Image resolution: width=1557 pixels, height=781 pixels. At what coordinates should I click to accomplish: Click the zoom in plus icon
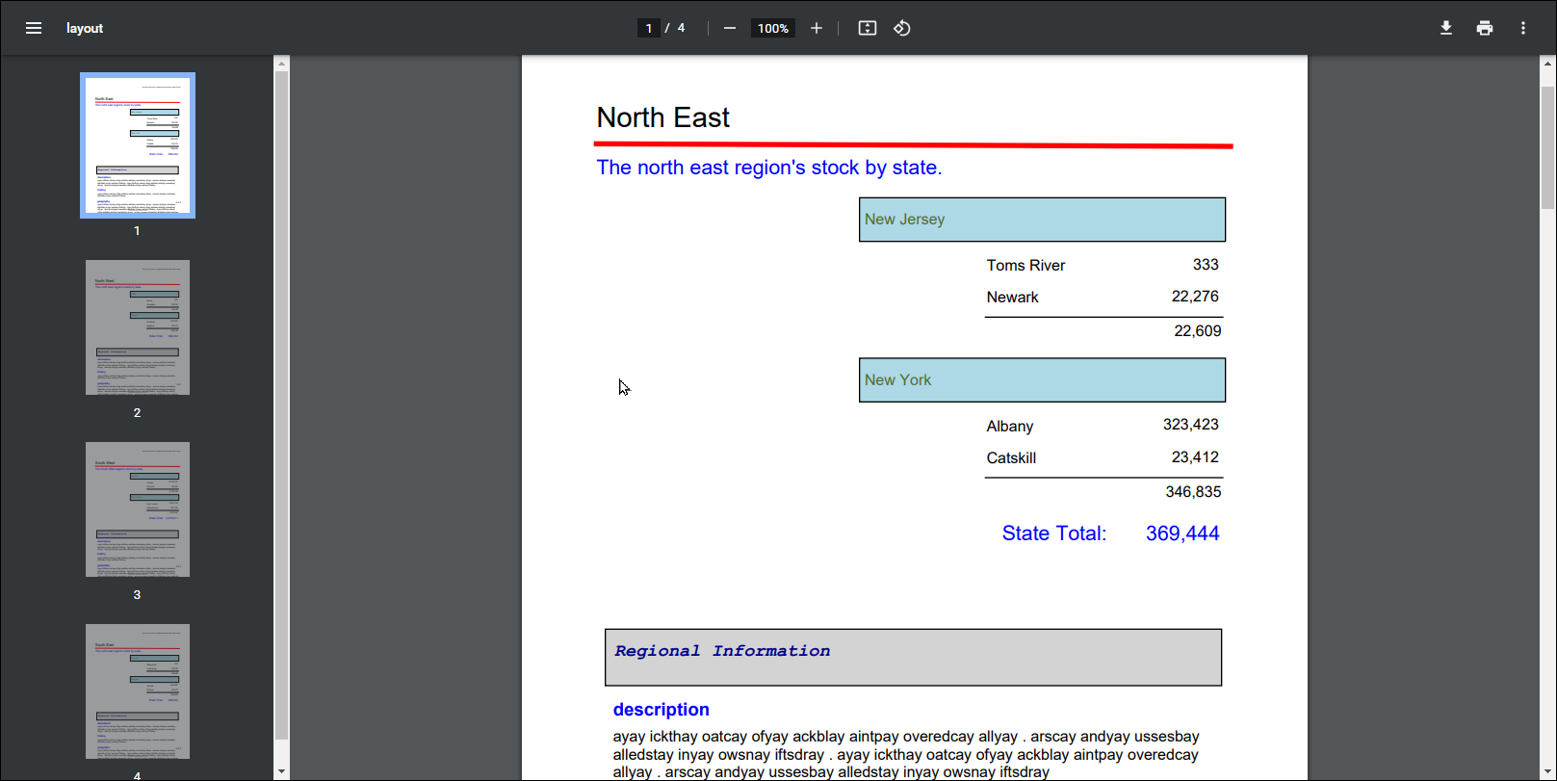click(x=817, y=28)
